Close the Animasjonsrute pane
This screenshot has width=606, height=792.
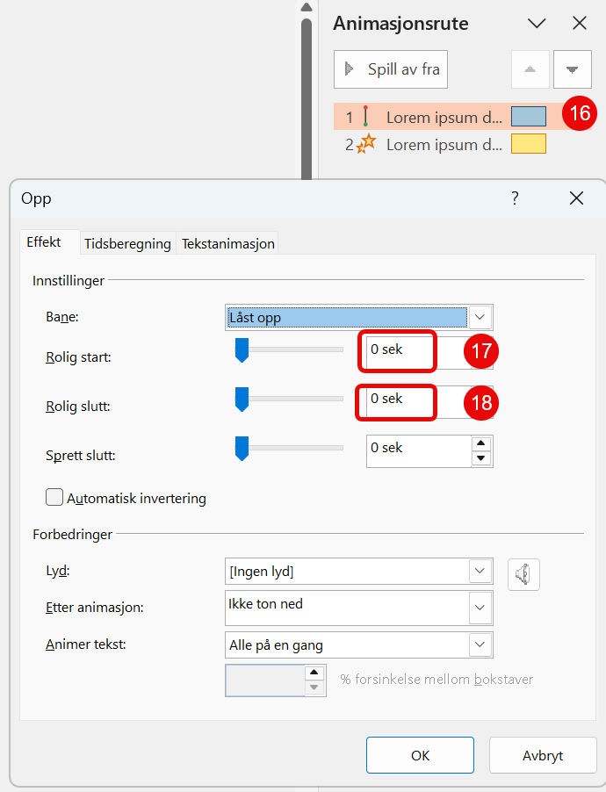[x=579, y=23]
